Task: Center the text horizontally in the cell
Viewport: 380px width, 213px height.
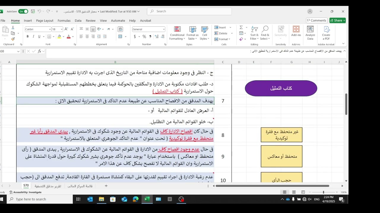Action: coord(87,36)
